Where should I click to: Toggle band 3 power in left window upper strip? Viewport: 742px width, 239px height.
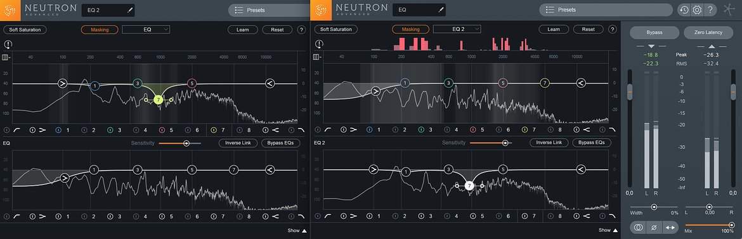tap(111, 130)
